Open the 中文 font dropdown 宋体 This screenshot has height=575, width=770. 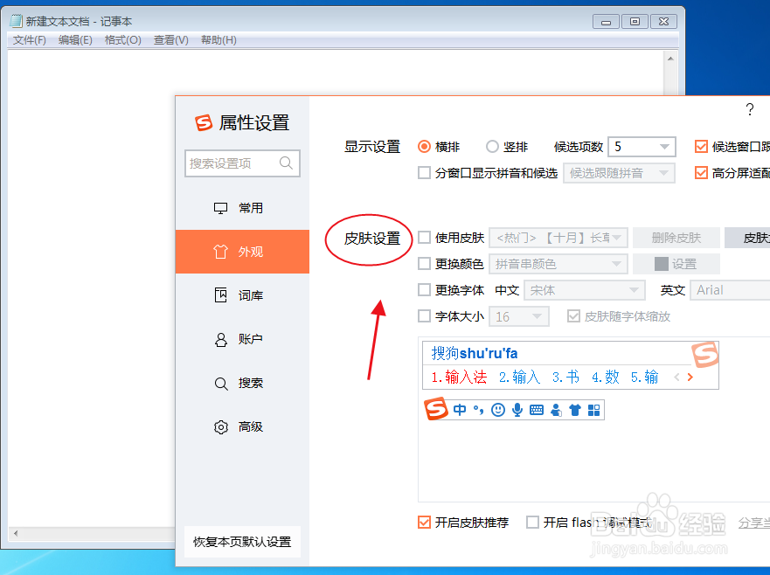tap(585, 290)
